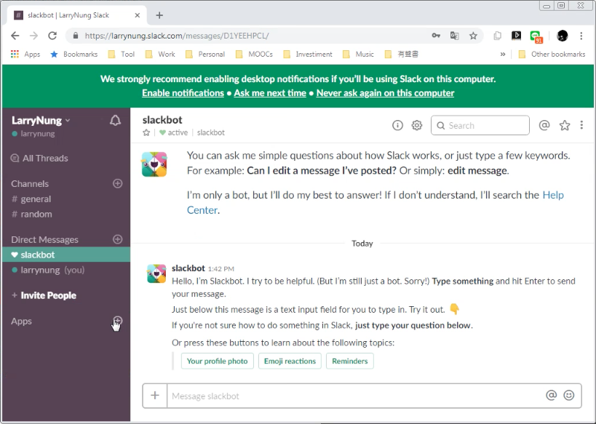The height and width of the screenshot is (424, 596).
Task: Click the black play extension icon
Action: click(516, 36)
